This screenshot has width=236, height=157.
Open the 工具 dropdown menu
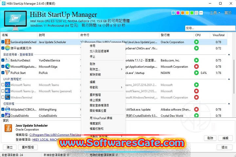pos(215,13)
